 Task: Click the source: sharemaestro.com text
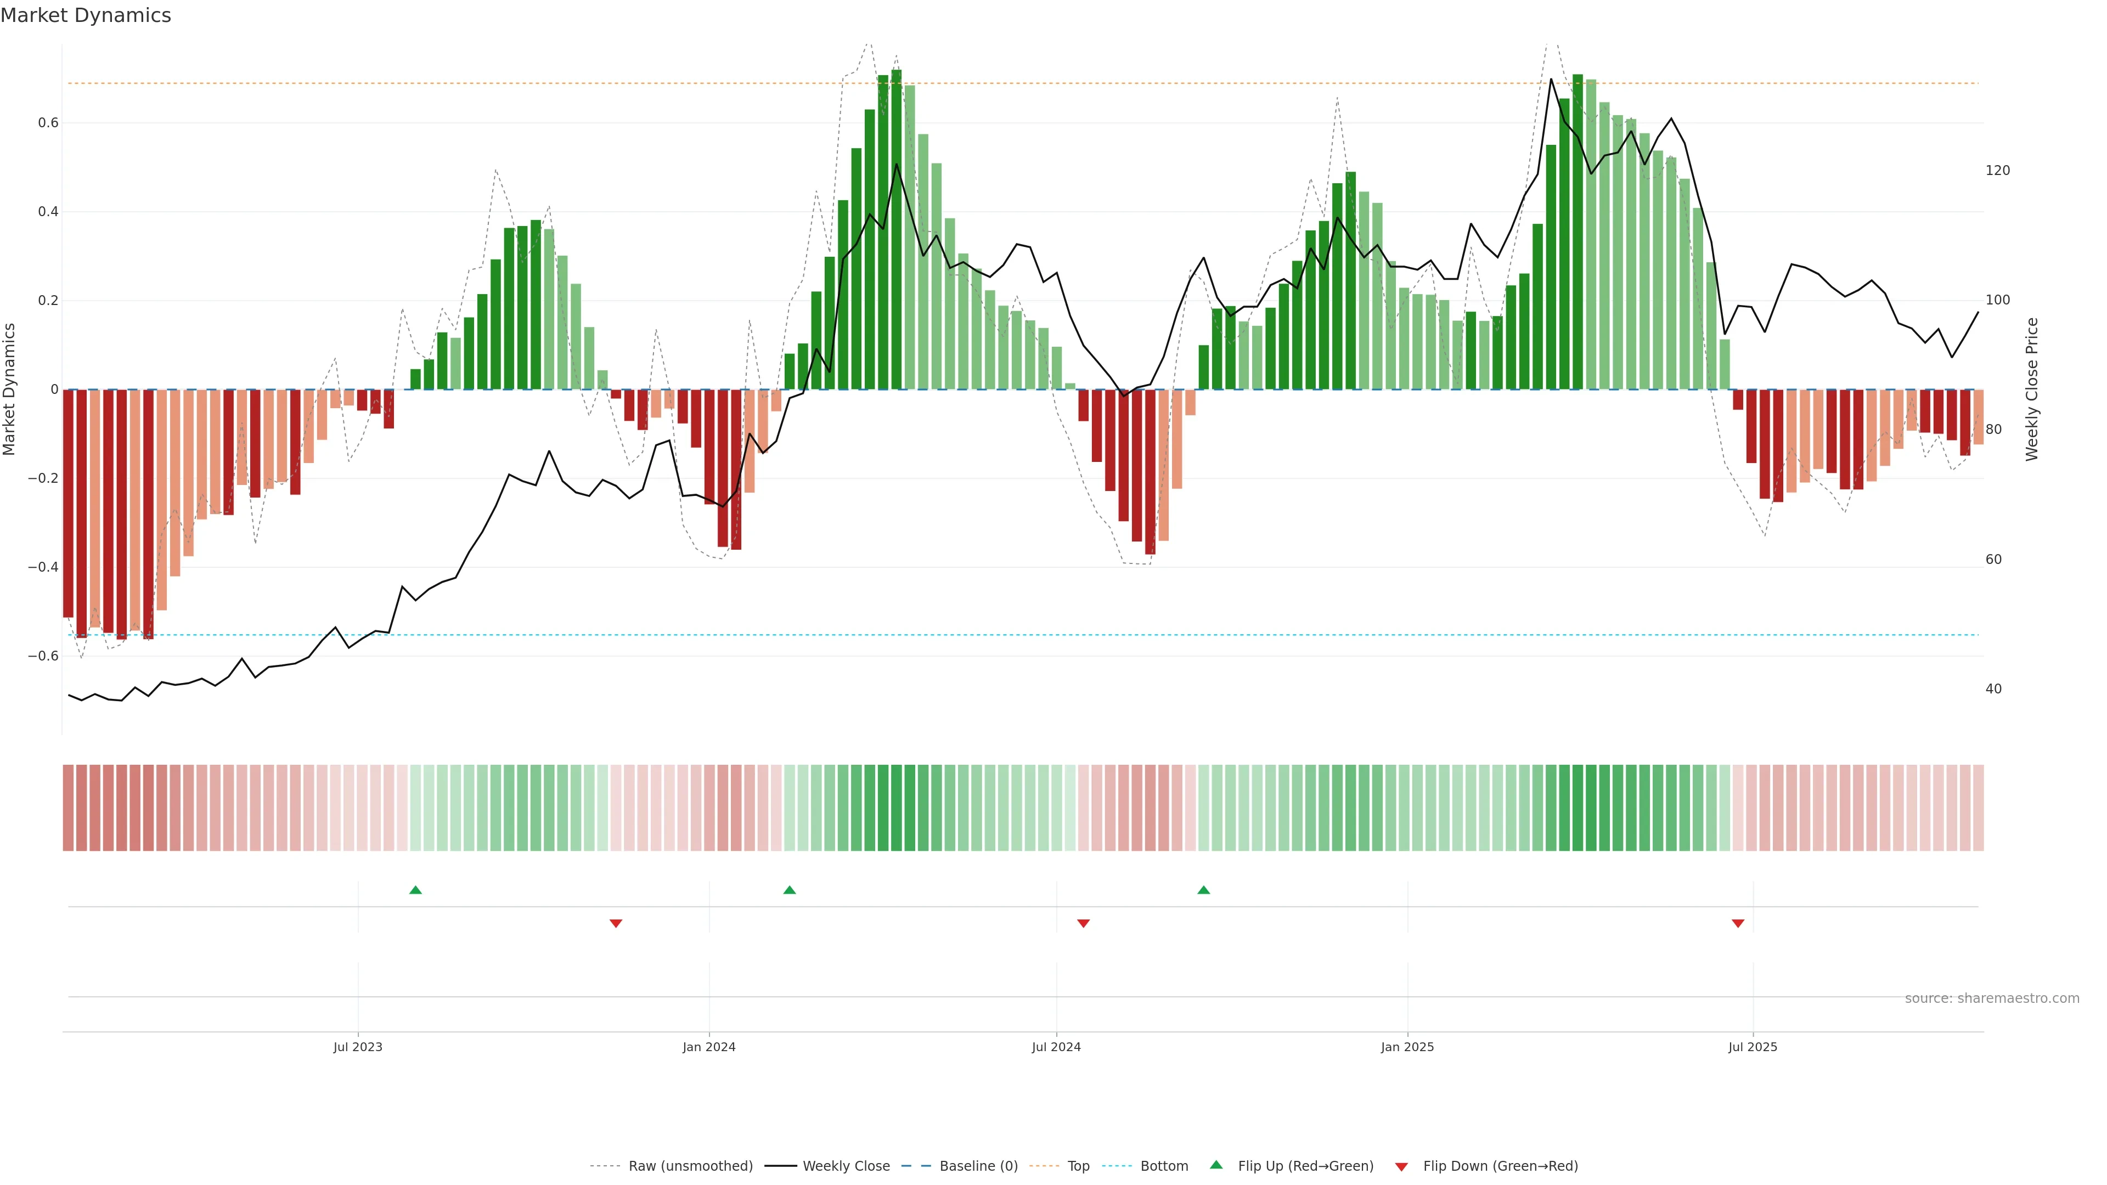point(1992,998)
